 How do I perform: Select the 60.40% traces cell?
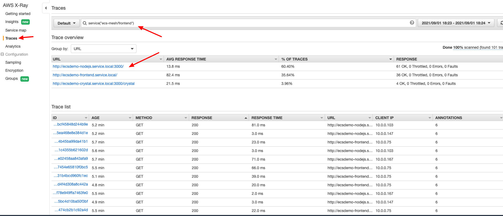288,66
